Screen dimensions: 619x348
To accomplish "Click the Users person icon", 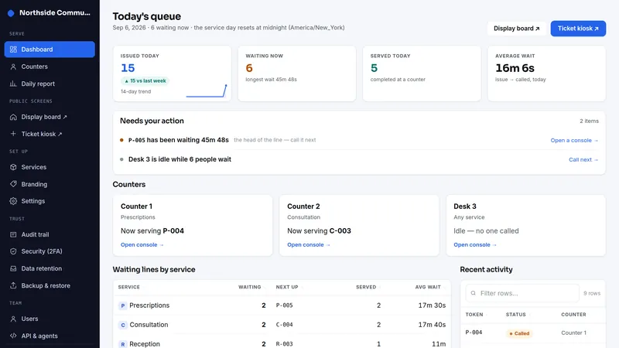I will click(13, 319).
